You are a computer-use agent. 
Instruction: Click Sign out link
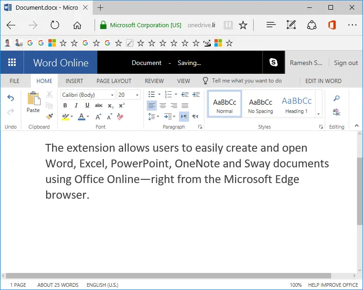[x=346, y=63]
